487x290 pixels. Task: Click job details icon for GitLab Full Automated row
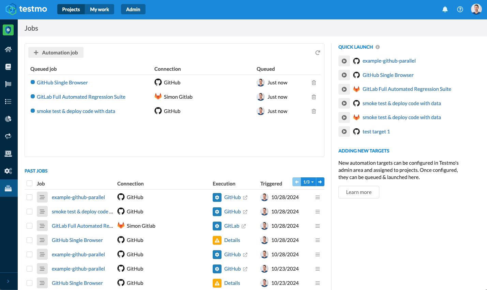(x=42, y=226)
